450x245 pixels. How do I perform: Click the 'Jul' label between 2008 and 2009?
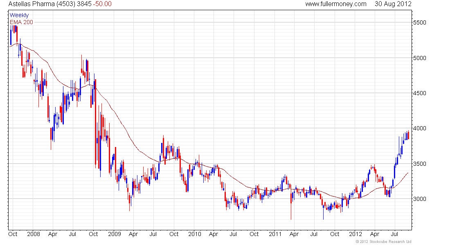click(x=72, y=234)
